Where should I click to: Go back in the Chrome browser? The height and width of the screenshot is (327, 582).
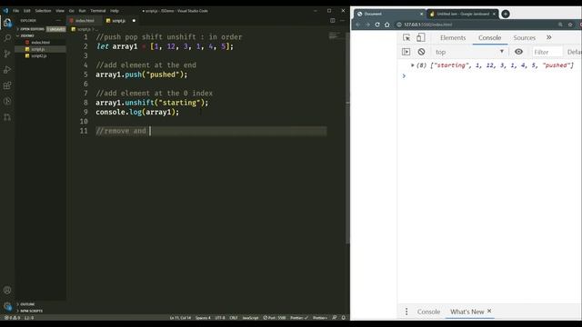point(357,25)
